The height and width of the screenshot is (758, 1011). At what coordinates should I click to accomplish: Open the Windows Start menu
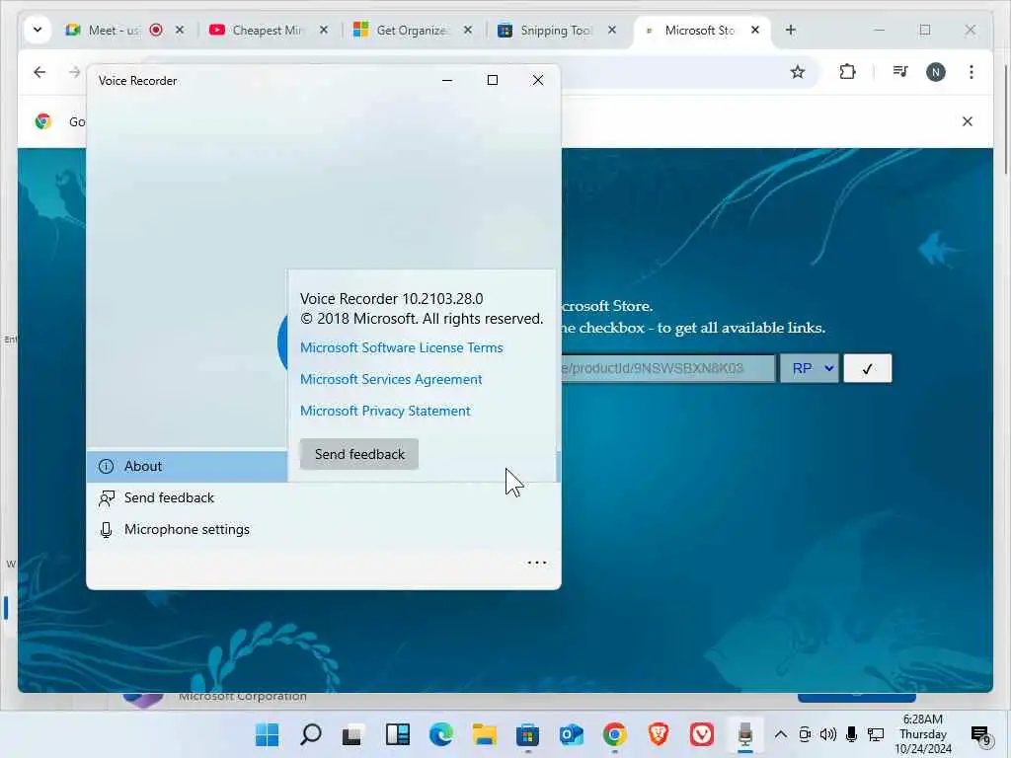coord(267,734)
